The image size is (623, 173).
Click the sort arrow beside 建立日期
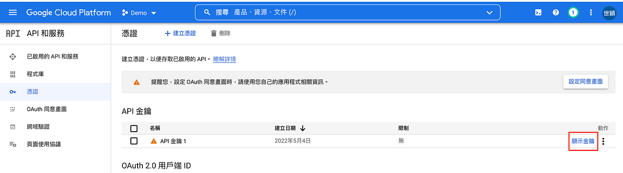303,128
